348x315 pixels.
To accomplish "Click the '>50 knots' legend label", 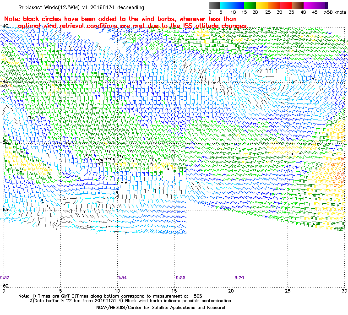I will (335, 12).
